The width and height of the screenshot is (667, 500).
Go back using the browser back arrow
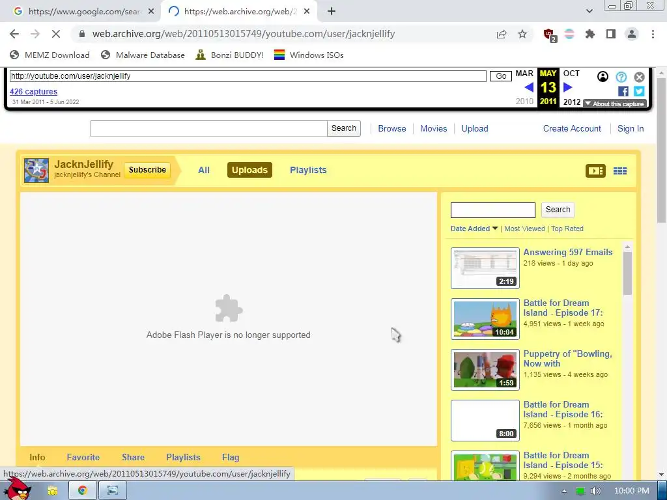coord(14,34)
